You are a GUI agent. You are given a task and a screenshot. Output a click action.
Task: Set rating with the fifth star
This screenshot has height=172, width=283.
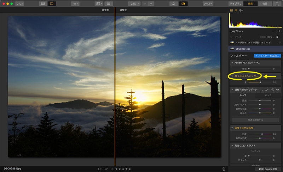coord(129,169)
